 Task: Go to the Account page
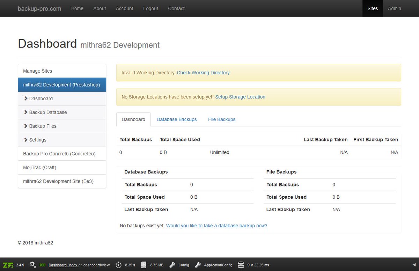(x=125, y=8)
